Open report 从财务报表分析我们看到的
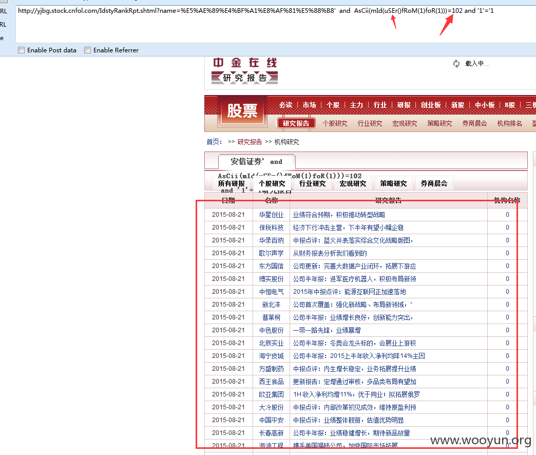 [330, 253]
